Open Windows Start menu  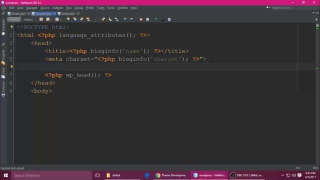click(x=5, y=175)
